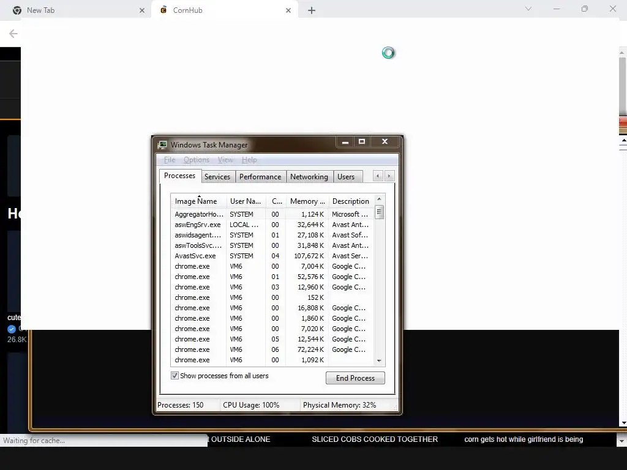Select the AvastSvc.exe process

272,256
